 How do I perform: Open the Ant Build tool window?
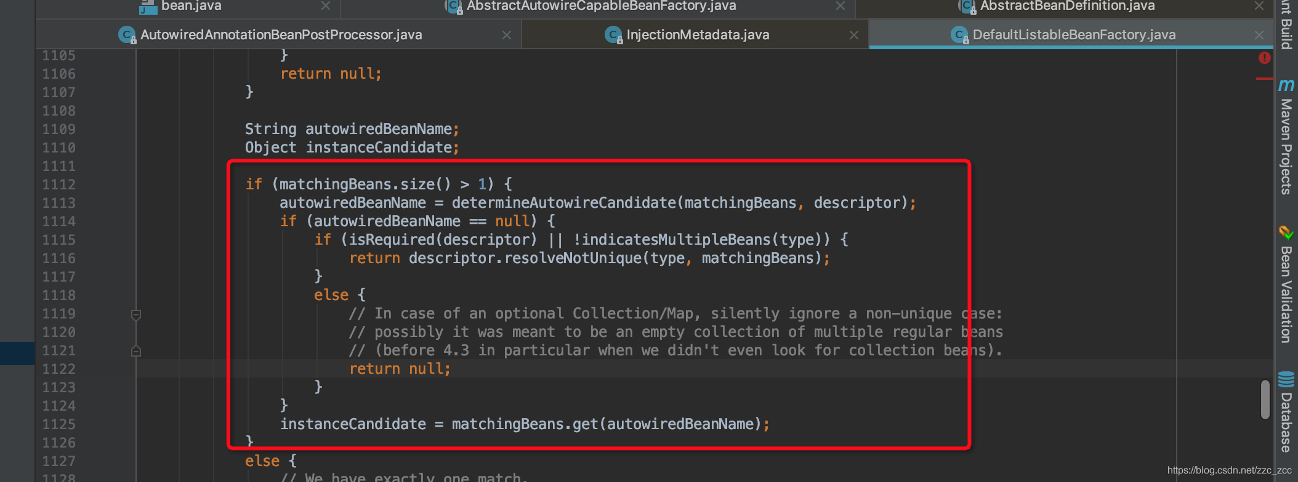point(1286,25)
